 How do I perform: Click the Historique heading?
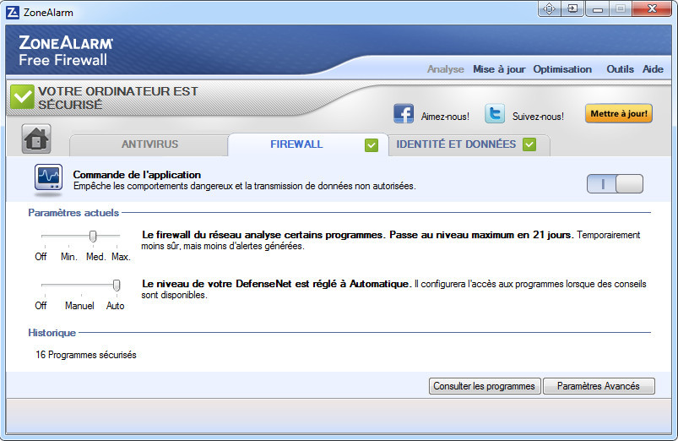point(52,333)
